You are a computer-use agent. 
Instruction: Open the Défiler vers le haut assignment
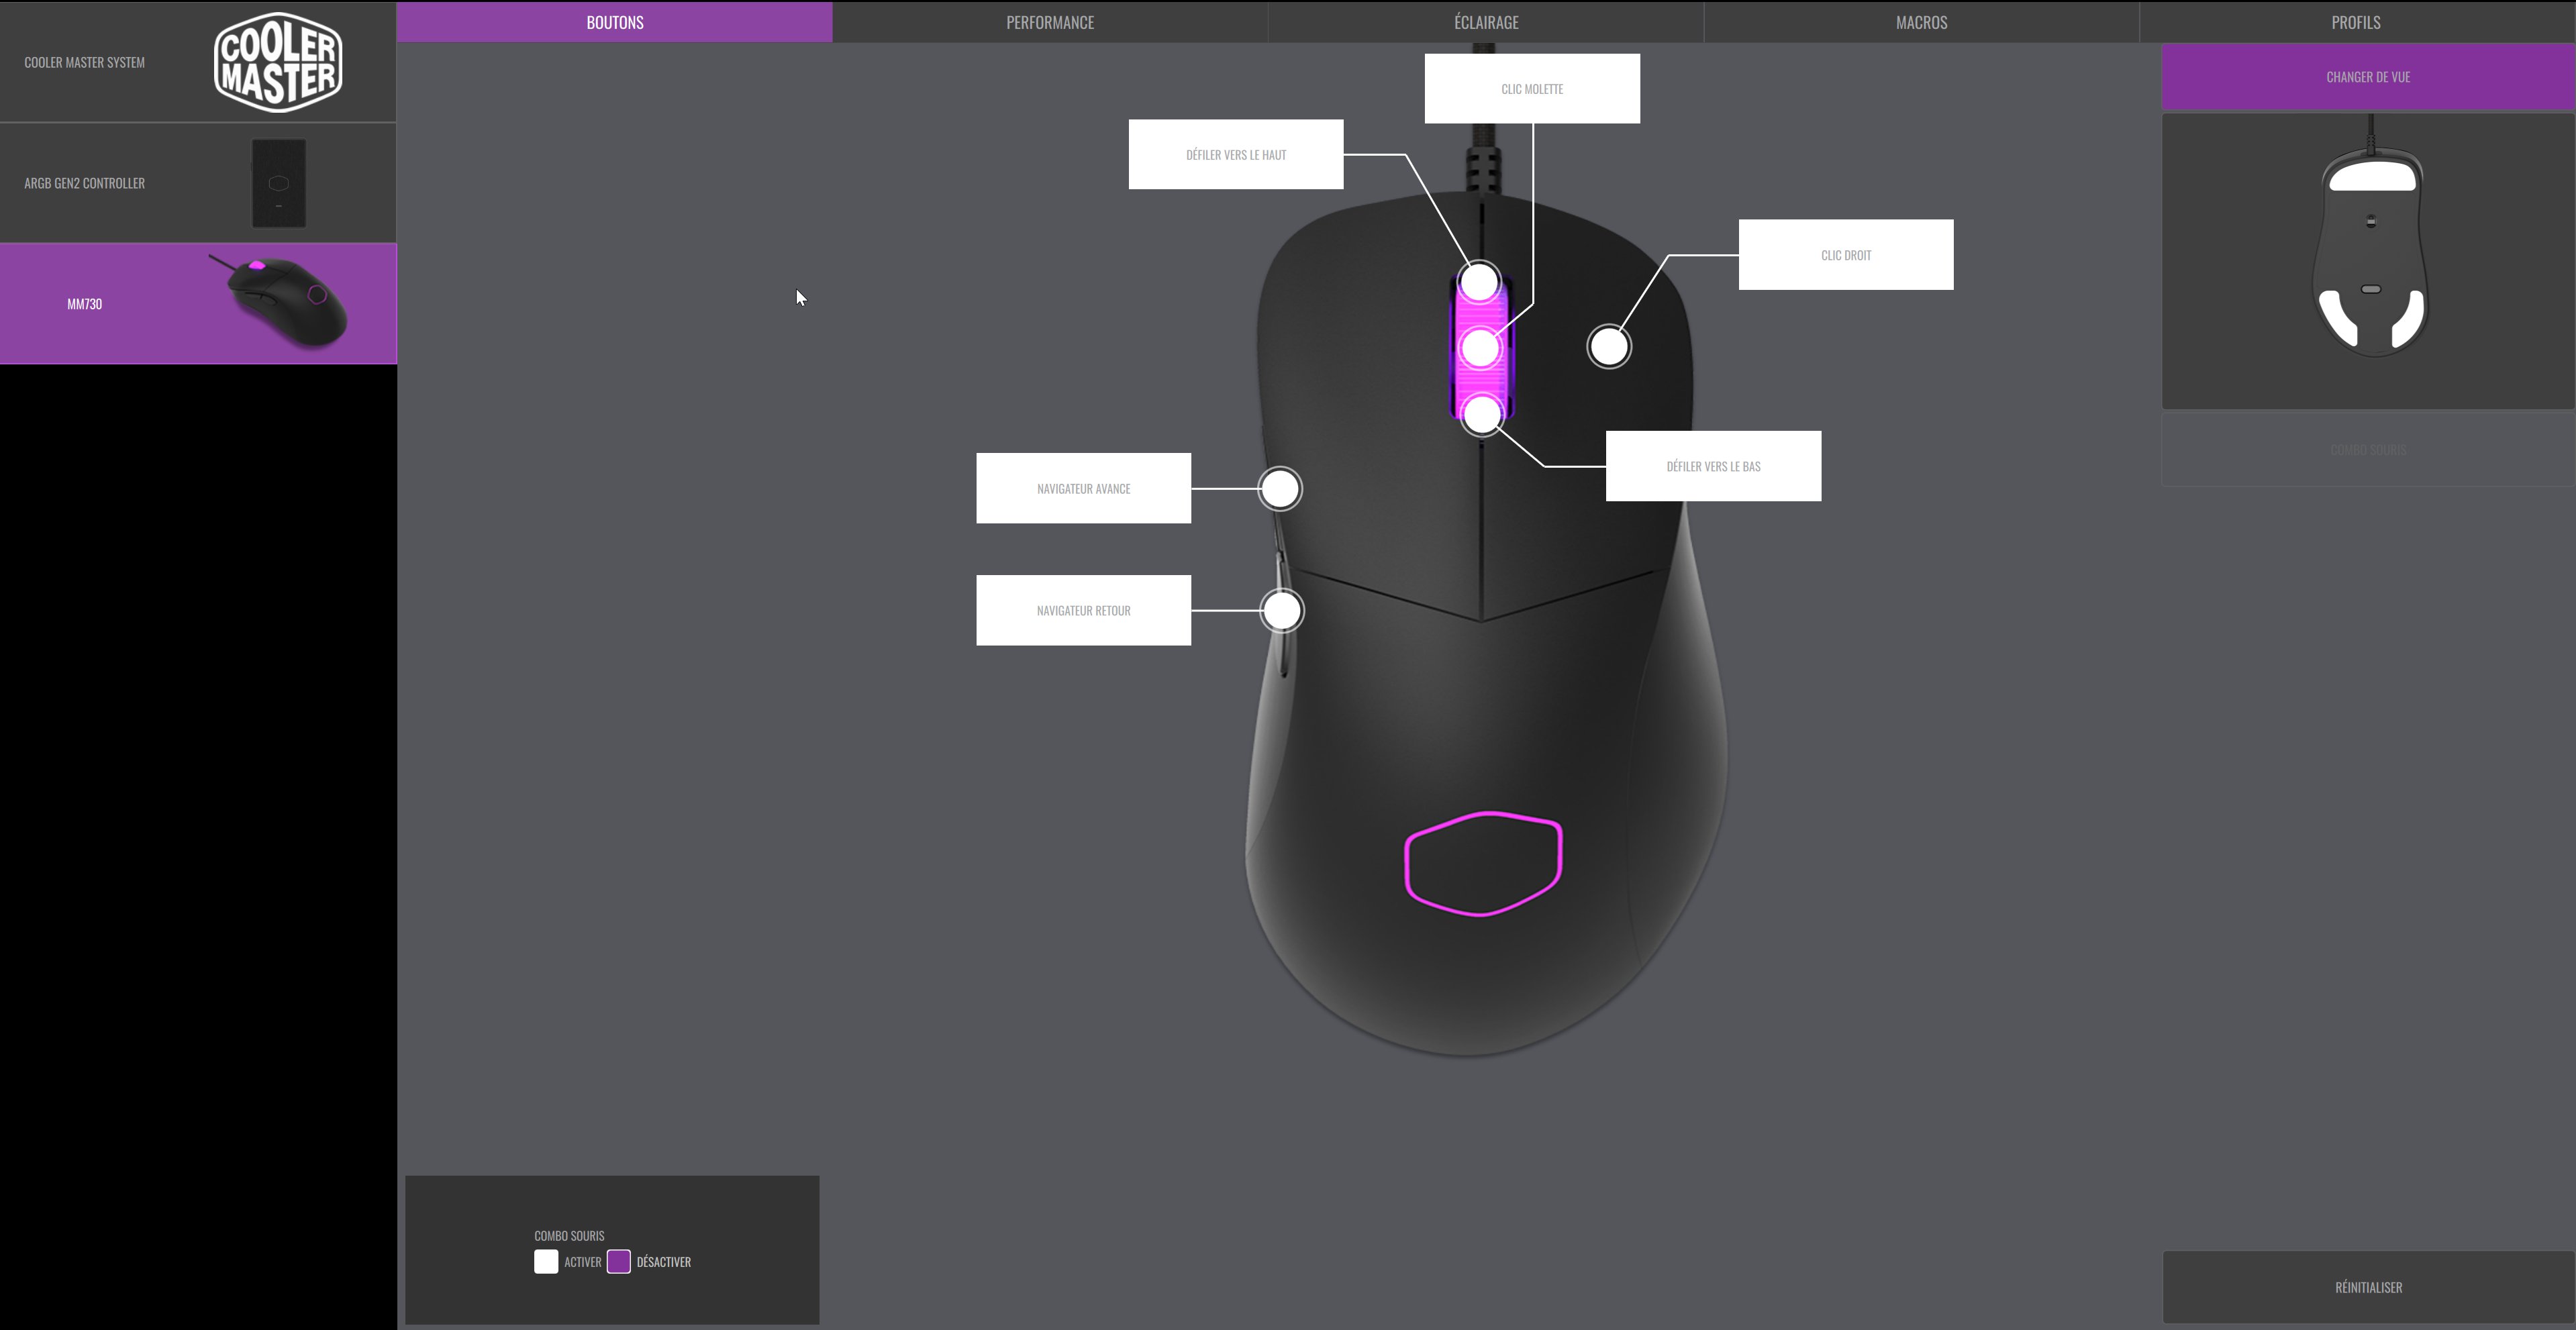(1235, 155)
